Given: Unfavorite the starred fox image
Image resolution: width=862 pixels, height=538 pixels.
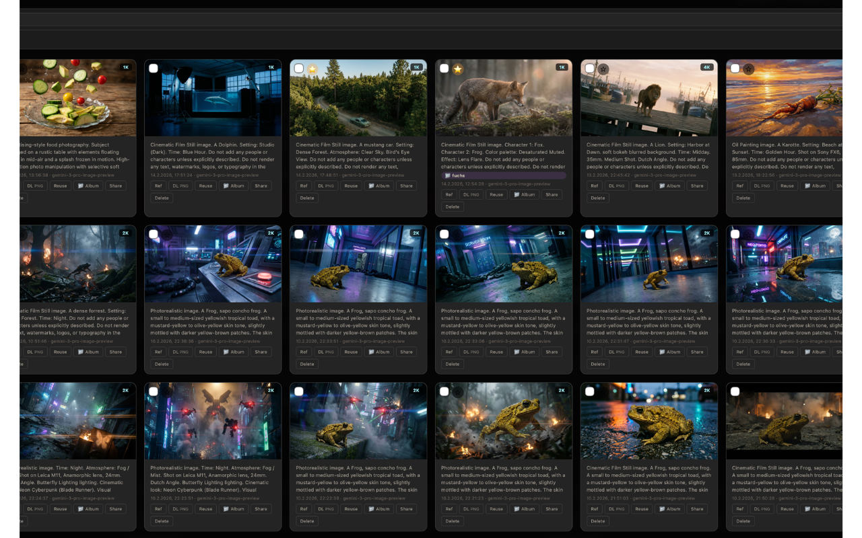Looking at the screenshot, I should point(458,69).
